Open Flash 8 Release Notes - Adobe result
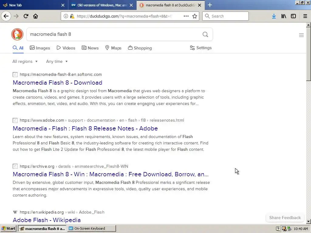Viewport: 311px width, 233px height. [85, 128]
